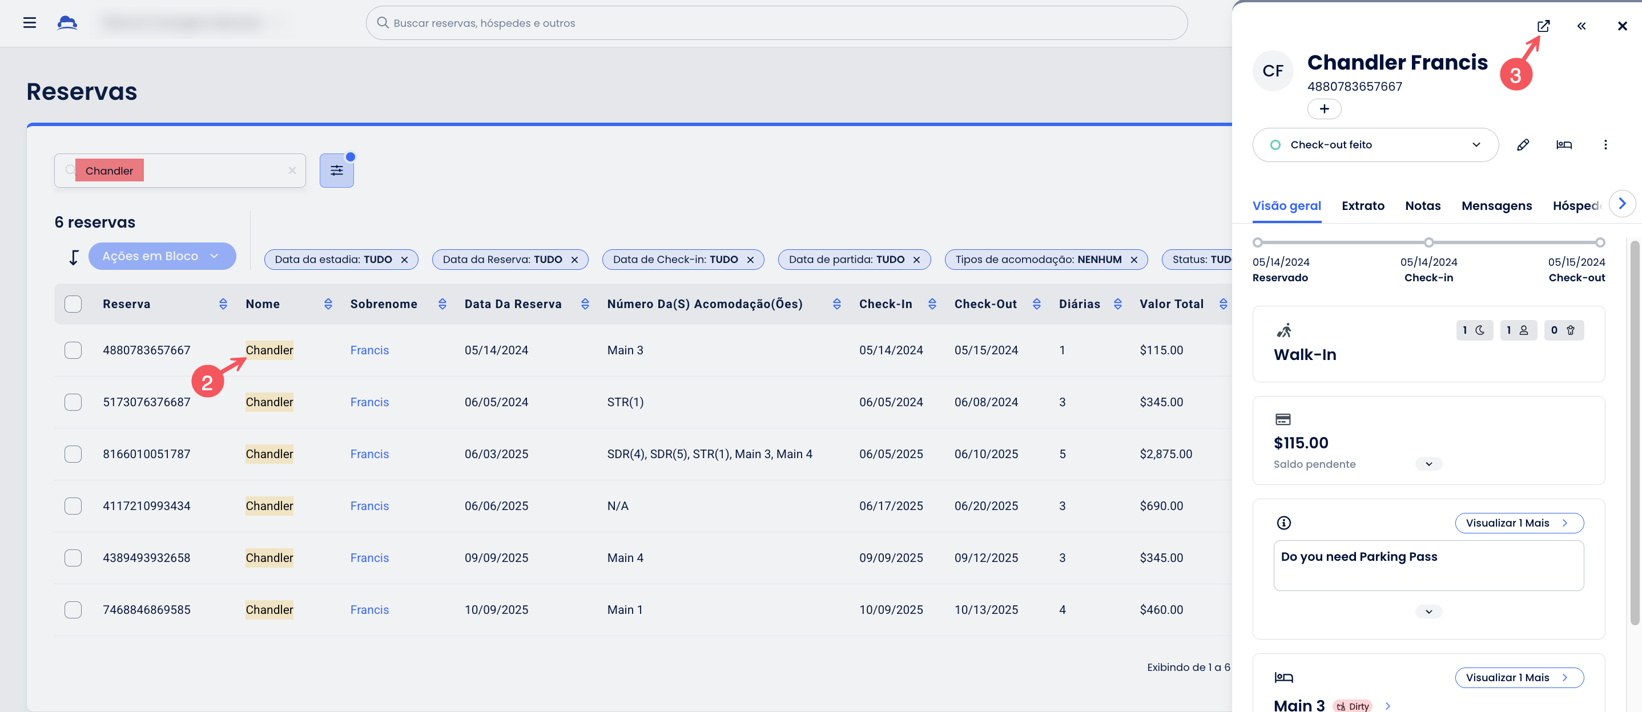Open the hamburger navigation menu

point(29,23)
